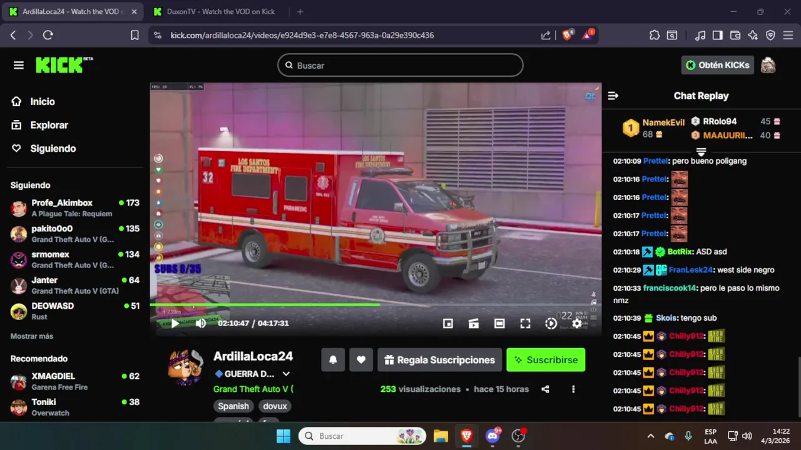
Task: Click the kick.com URL address bar
Action: point(302,36)
